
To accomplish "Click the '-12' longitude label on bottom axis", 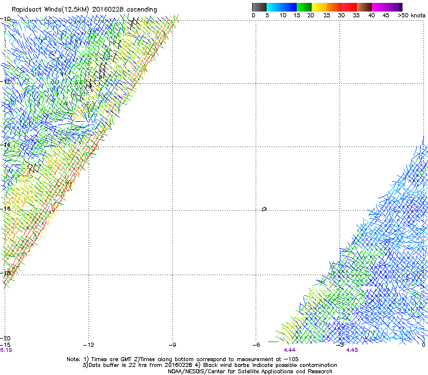I will click(x=88, y=345).
